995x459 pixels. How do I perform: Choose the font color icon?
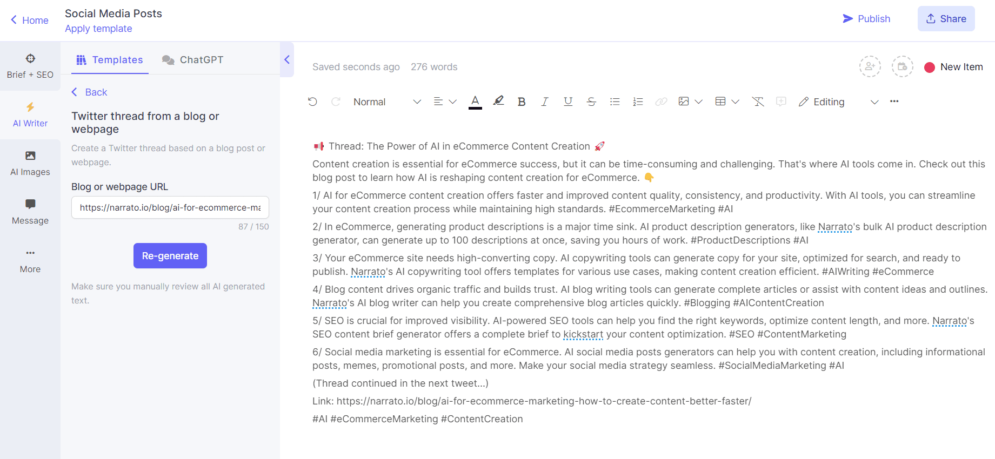click(x=475, y=102)
